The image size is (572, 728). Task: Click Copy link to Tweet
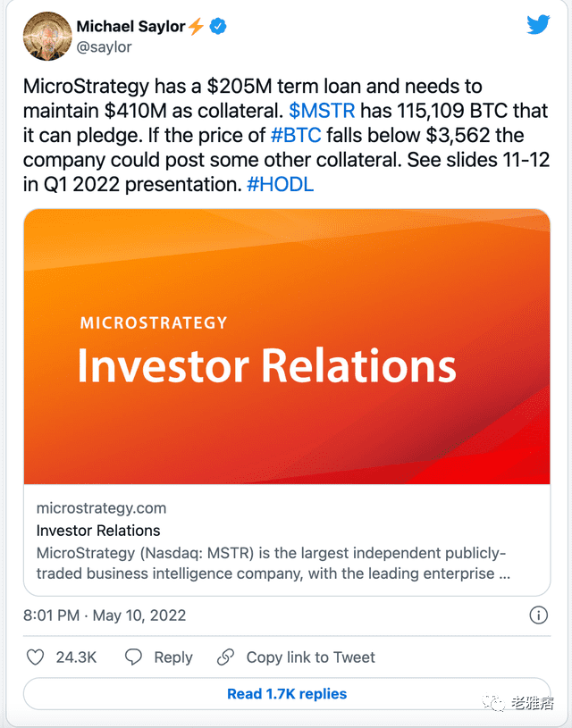310,657
